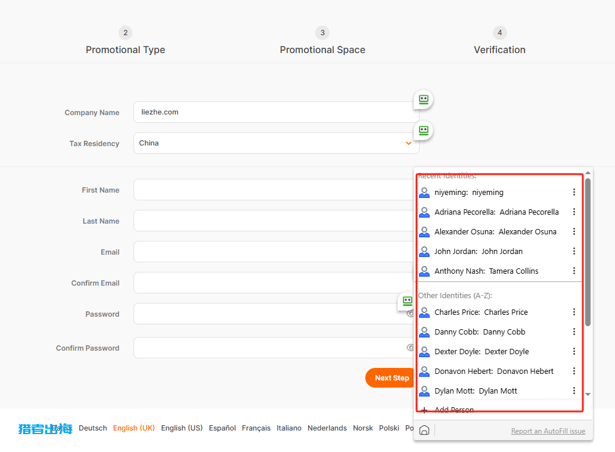Open Report an AutoFill issue link
The image size is (615, 452).
point(548,431)
